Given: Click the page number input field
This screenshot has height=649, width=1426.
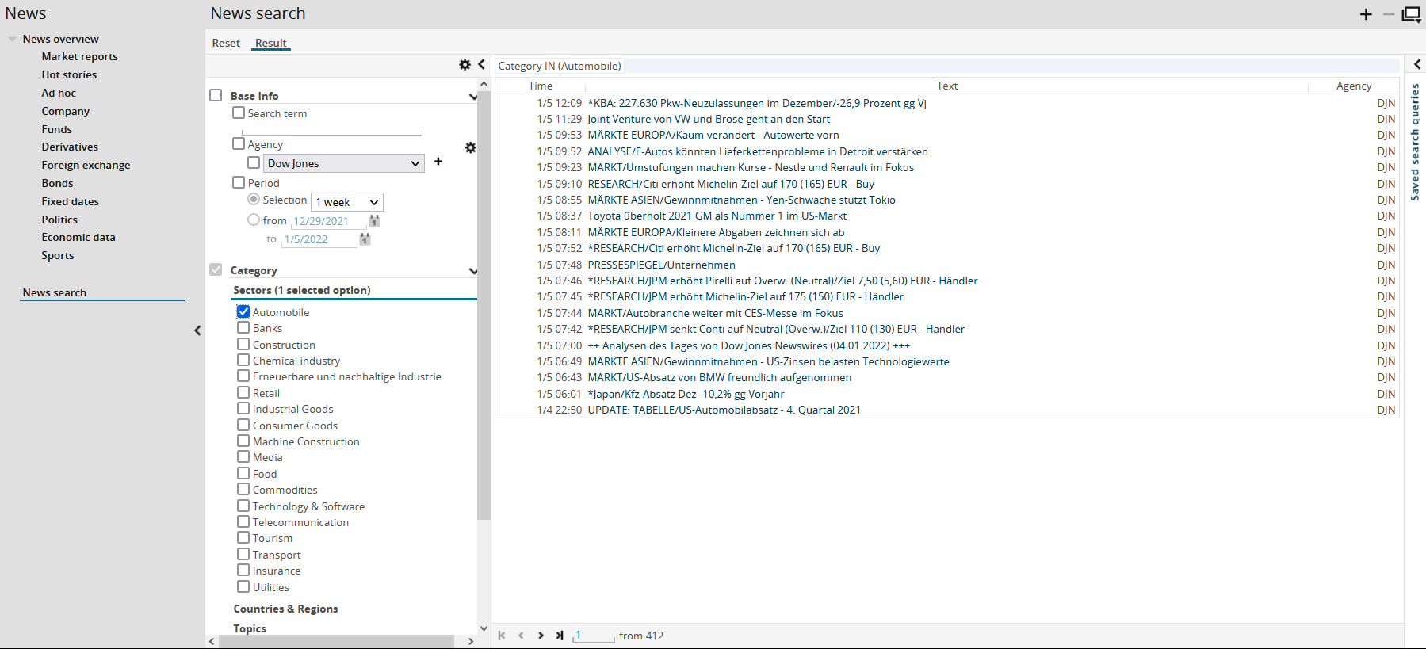Looking at the screenshot, I should tap(594, 636).
